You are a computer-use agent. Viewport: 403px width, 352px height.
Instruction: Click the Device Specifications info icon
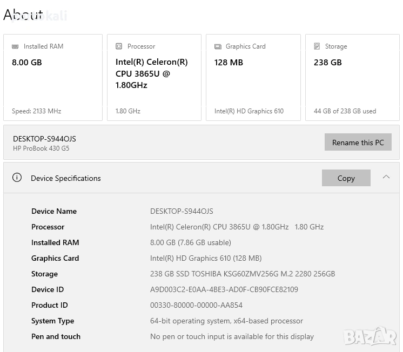17,178
